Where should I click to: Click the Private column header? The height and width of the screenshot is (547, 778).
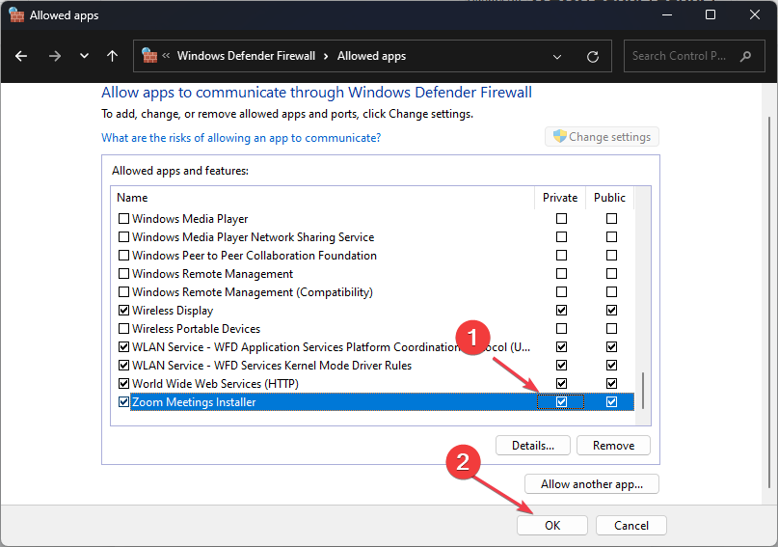click(560, 198)
